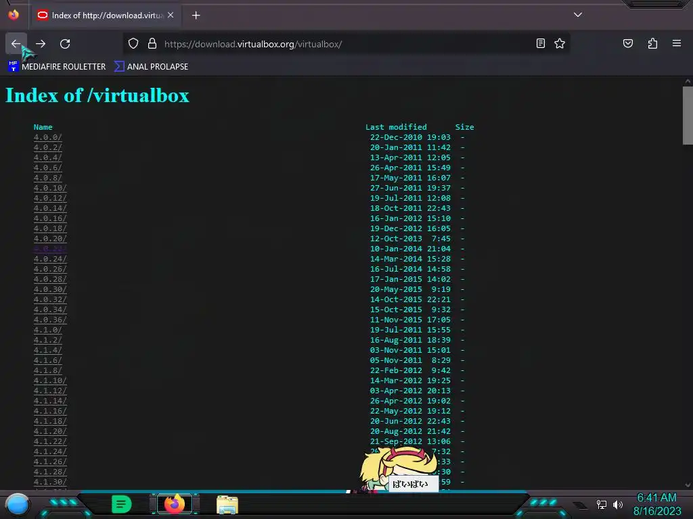The width and height of the screenshot is (693, 519).
Task: Open a new tab with plus button
Action: tap(196, 16)
